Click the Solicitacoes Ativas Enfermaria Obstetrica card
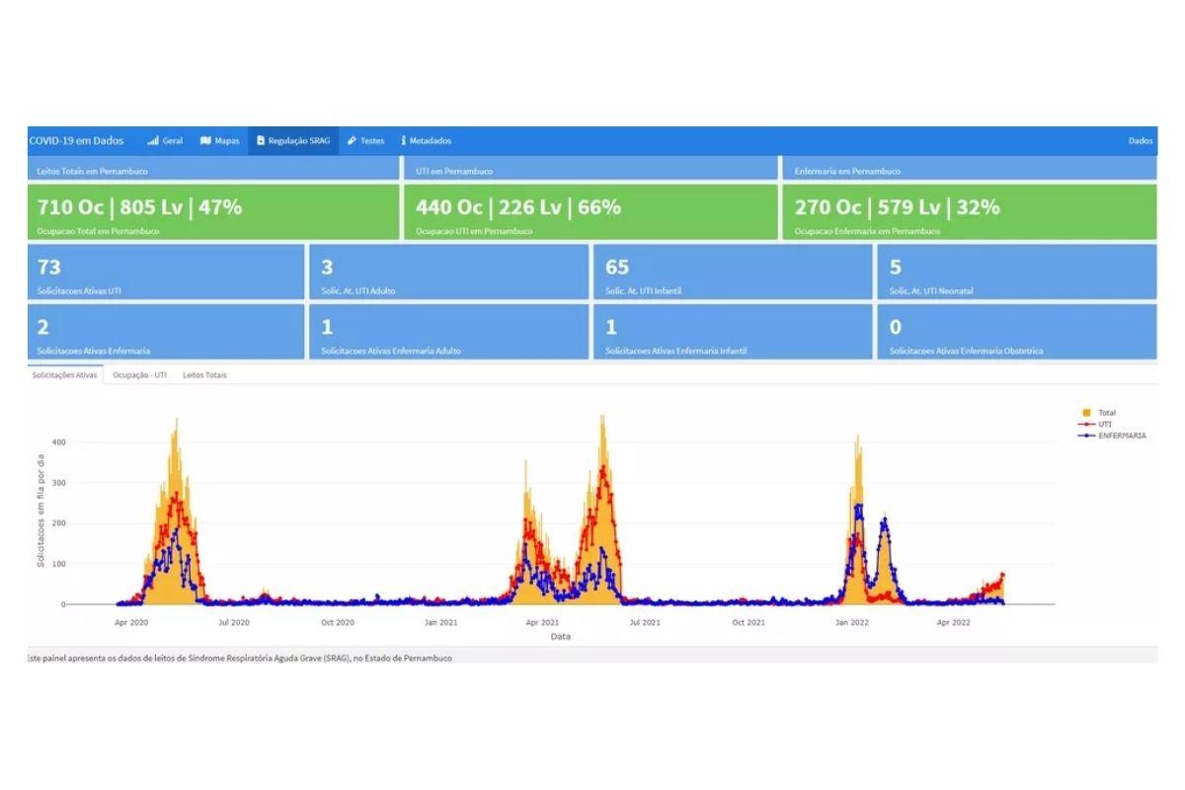The image size is (1185, 790). (1016, 332)
